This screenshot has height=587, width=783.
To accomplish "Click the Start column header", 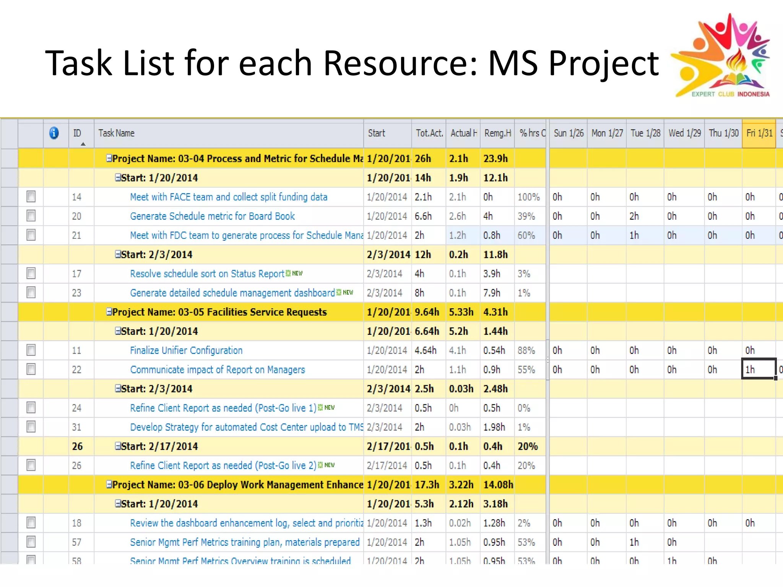I will 387,133.
